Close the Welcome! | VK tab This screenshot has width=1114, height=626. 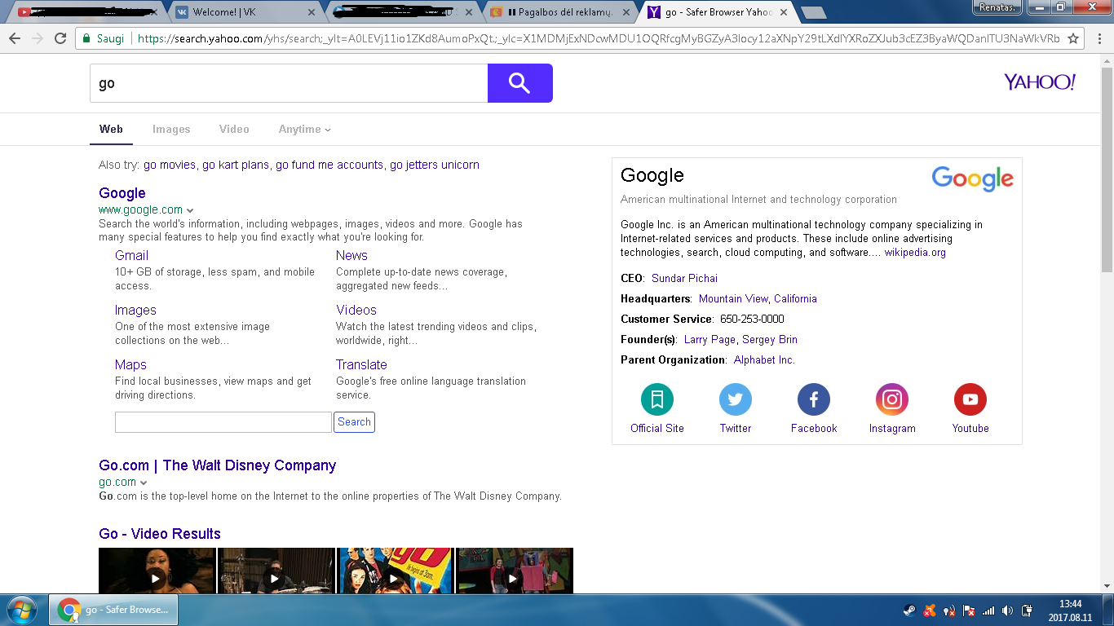click(312, 12)
